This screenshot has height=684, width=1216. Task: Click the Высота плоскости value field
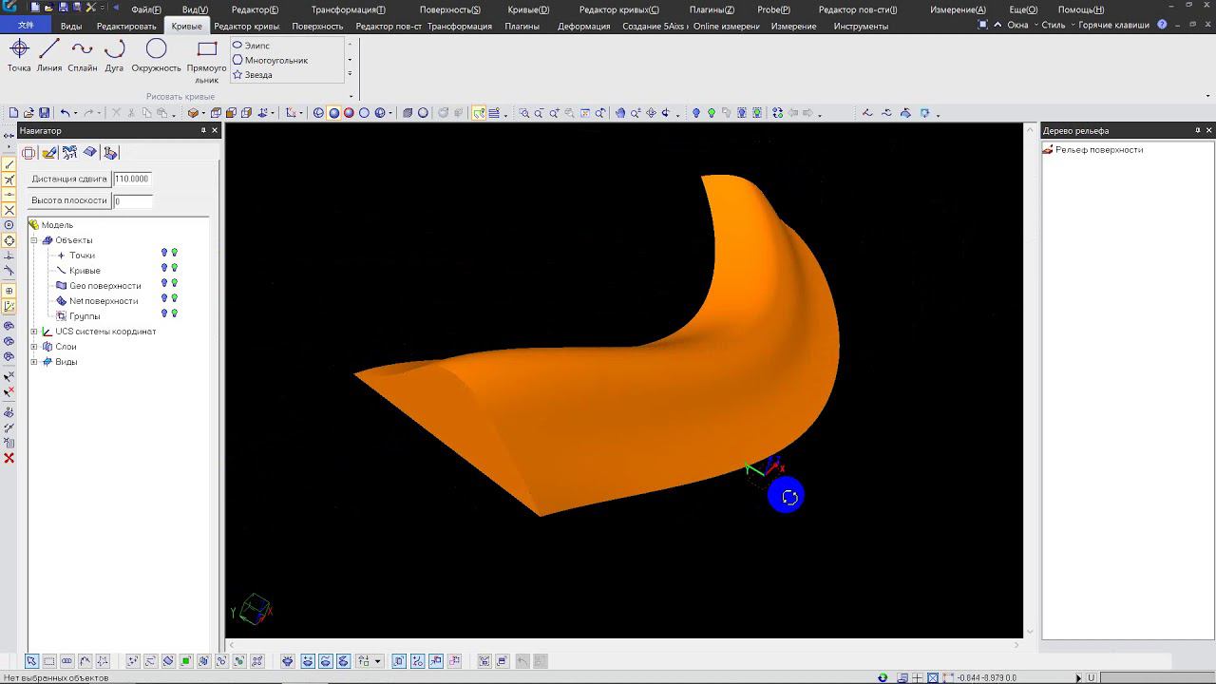(133, 201)
